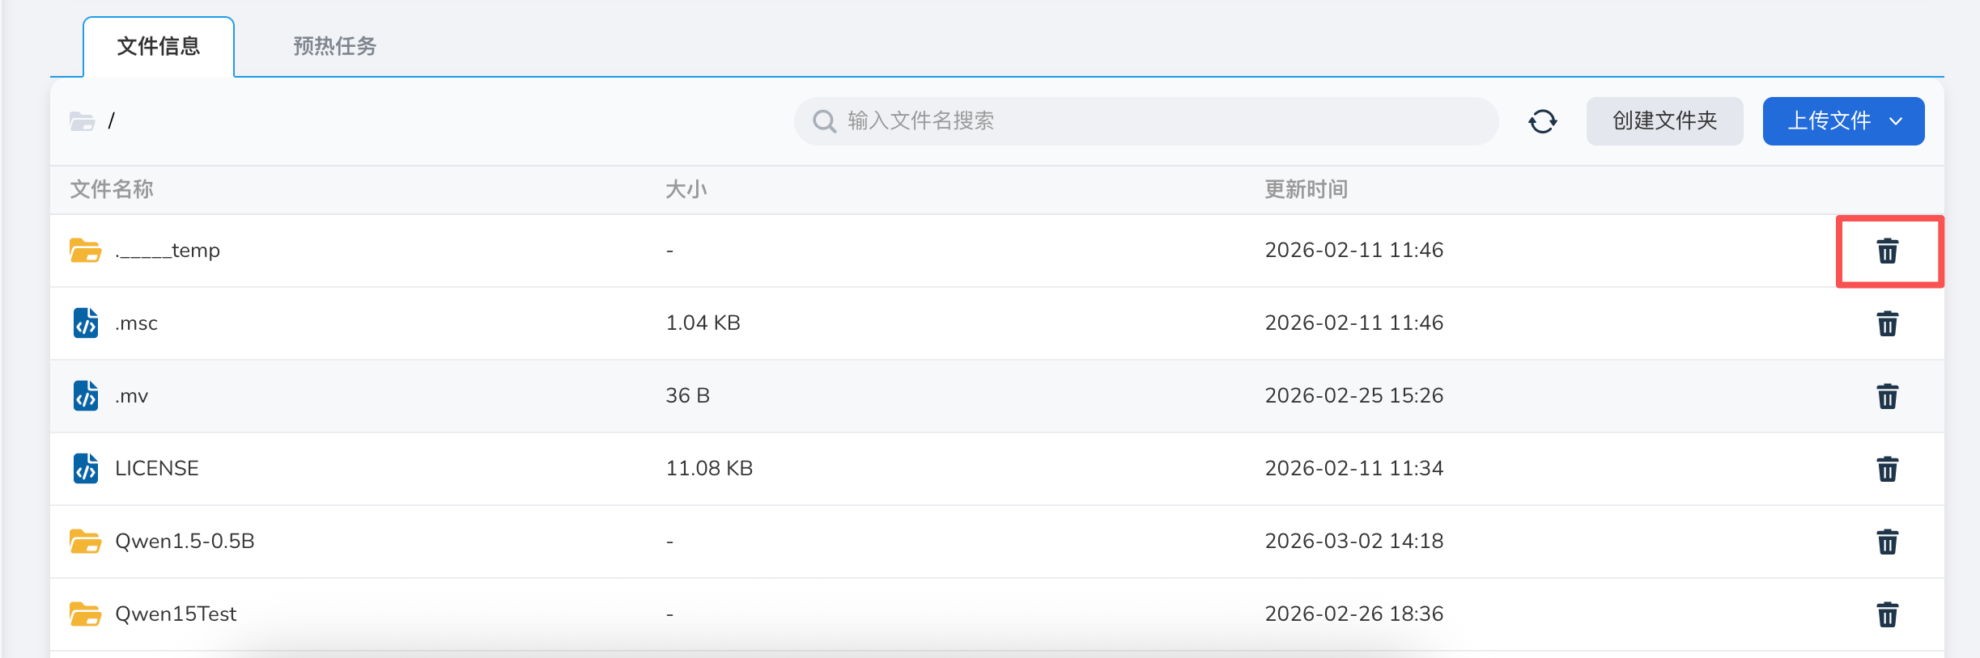This screenshot has width=1980, height=658.
Task: Click the LICENSE file name
Action: pos(157,468)
